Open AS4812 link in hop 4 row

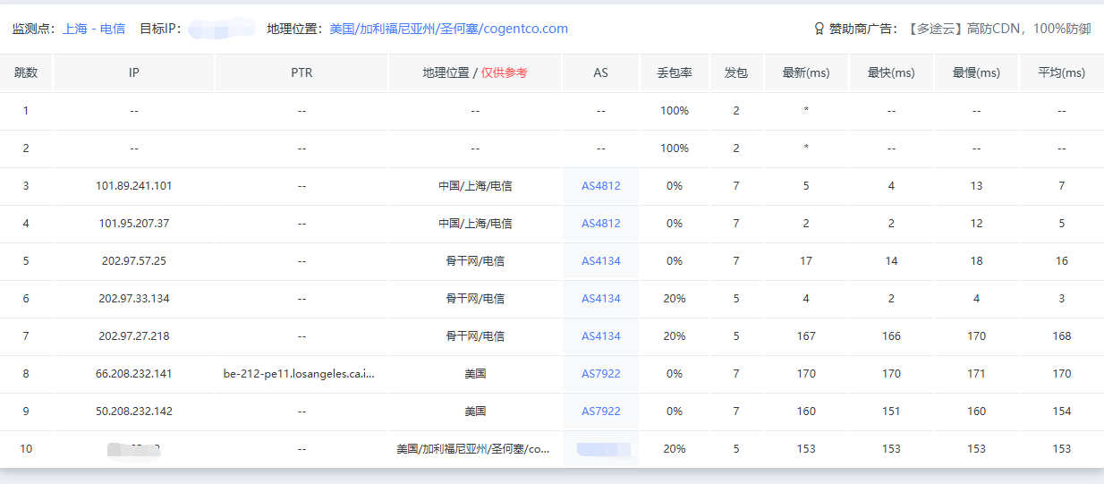pyautogui.click(x=600, y=224)
